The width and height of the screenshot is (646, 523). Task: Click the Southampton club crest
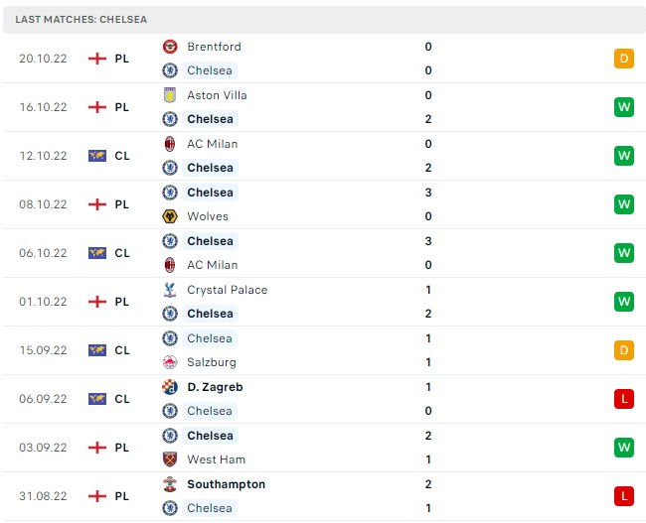(x=170, y=484)
